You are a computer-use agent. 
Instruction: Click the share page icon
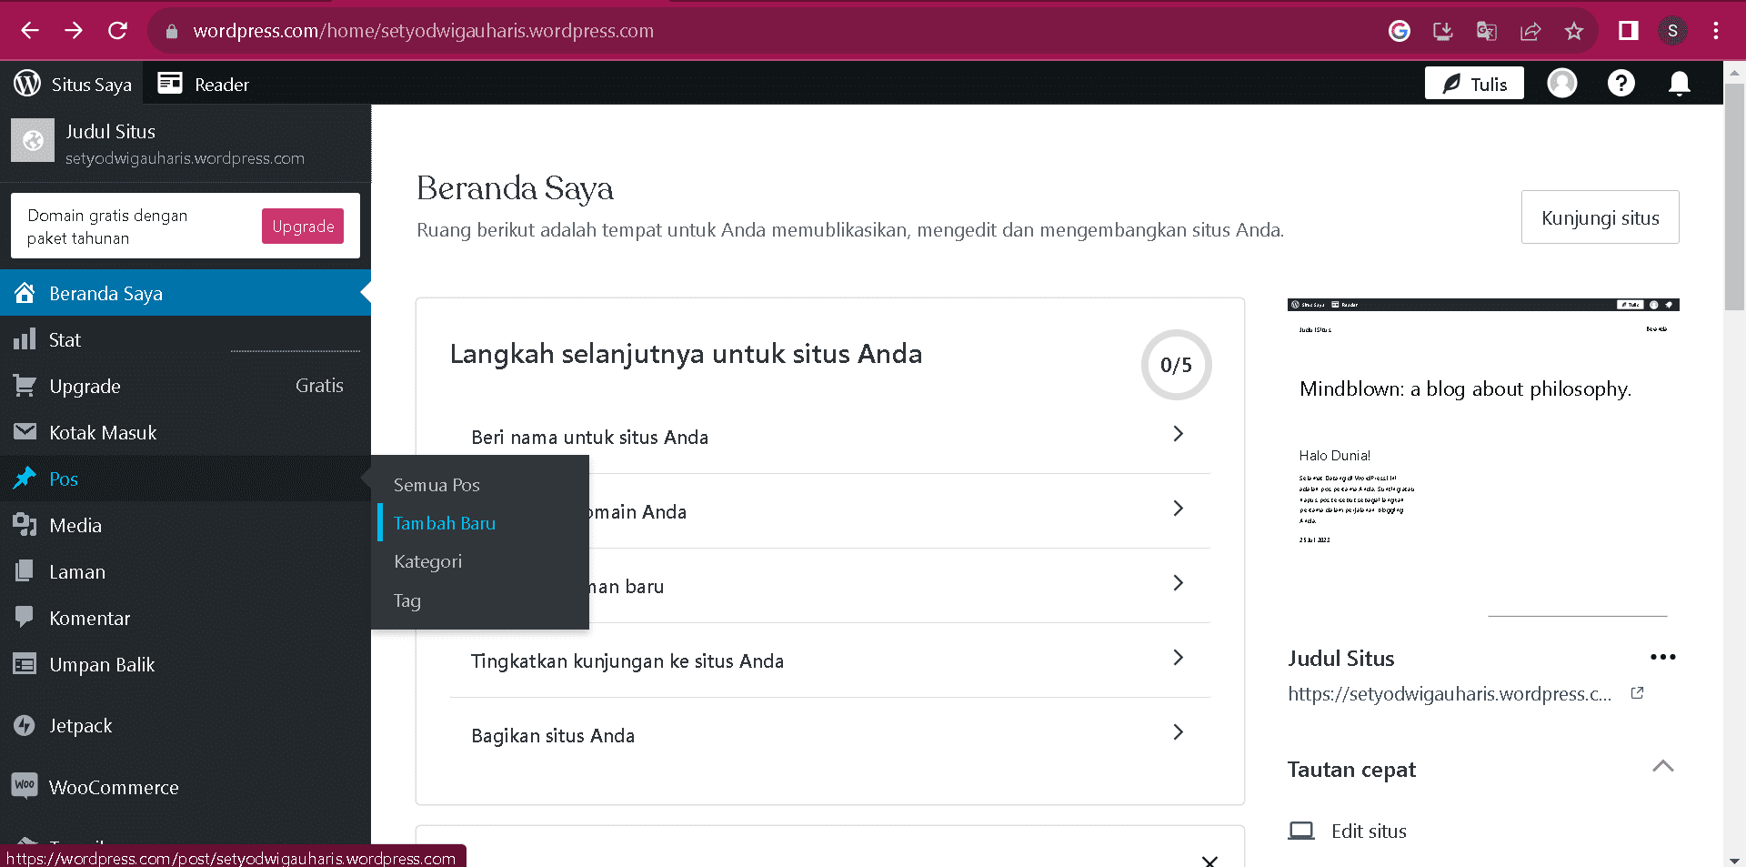(1530, 31)
